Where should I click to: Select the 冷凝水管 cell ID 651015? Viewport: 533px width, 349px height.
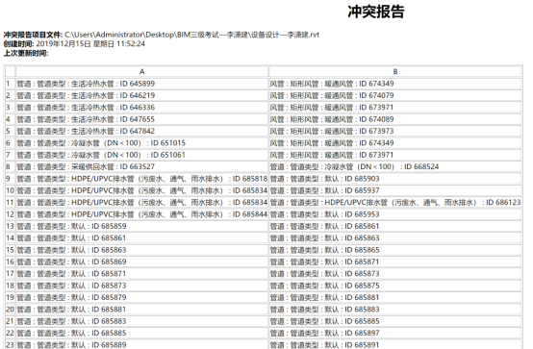point(142,143)
